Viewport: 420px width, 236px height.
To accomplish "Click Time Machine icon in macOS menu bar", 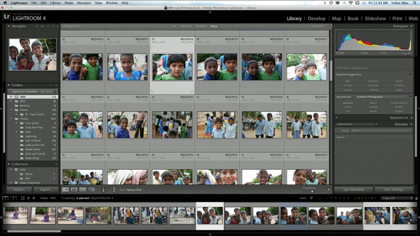I will coord(331,3).
